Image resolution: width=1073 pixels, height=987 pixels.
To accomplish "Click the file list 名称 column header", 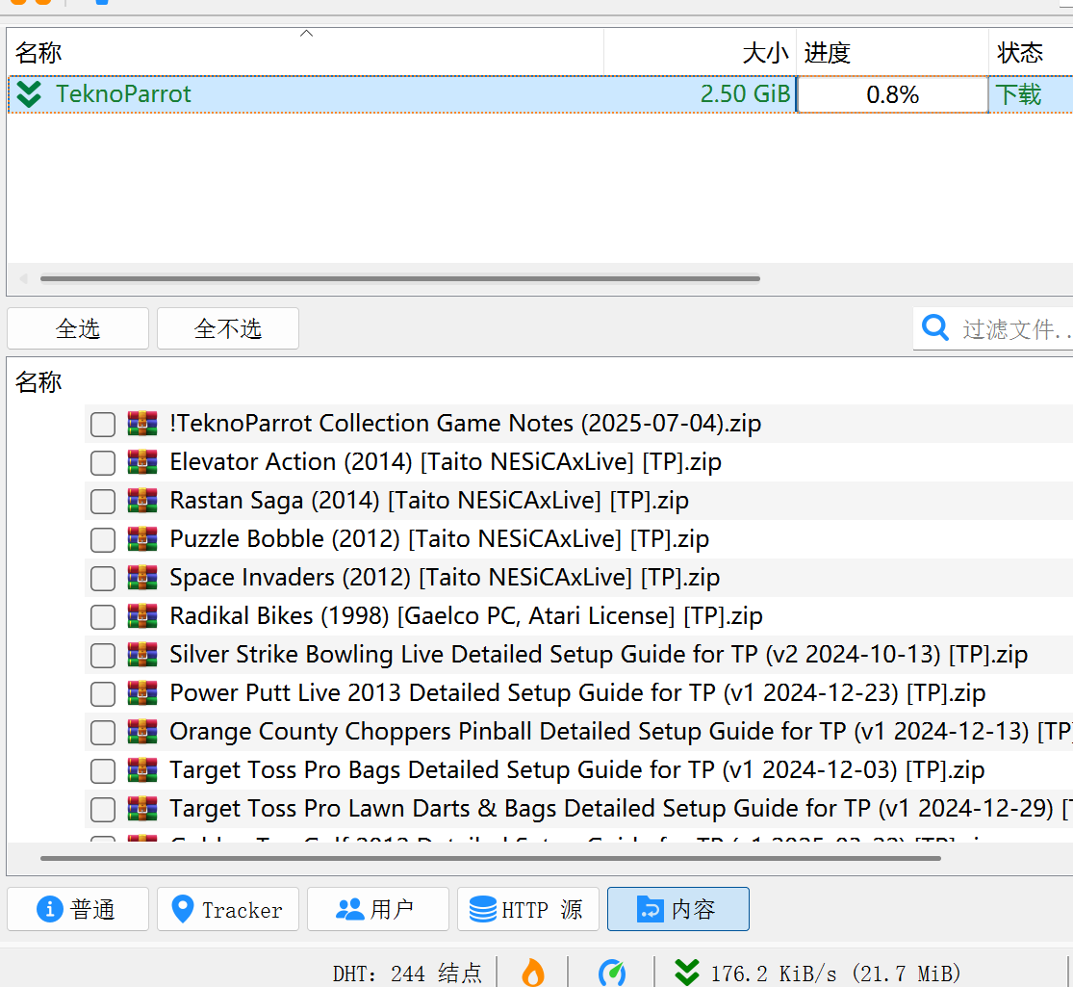I will 38,381.
